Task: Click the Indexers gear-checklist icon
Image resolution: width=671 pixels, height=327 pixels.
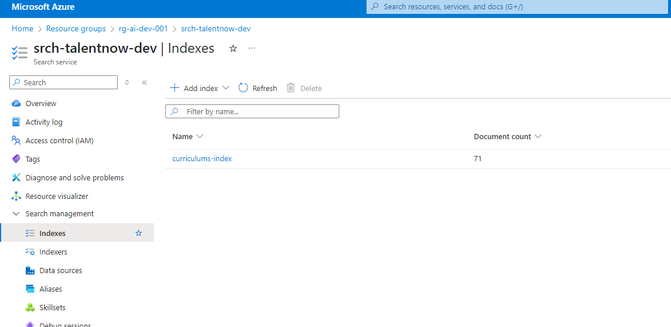Action: point(30,252)
